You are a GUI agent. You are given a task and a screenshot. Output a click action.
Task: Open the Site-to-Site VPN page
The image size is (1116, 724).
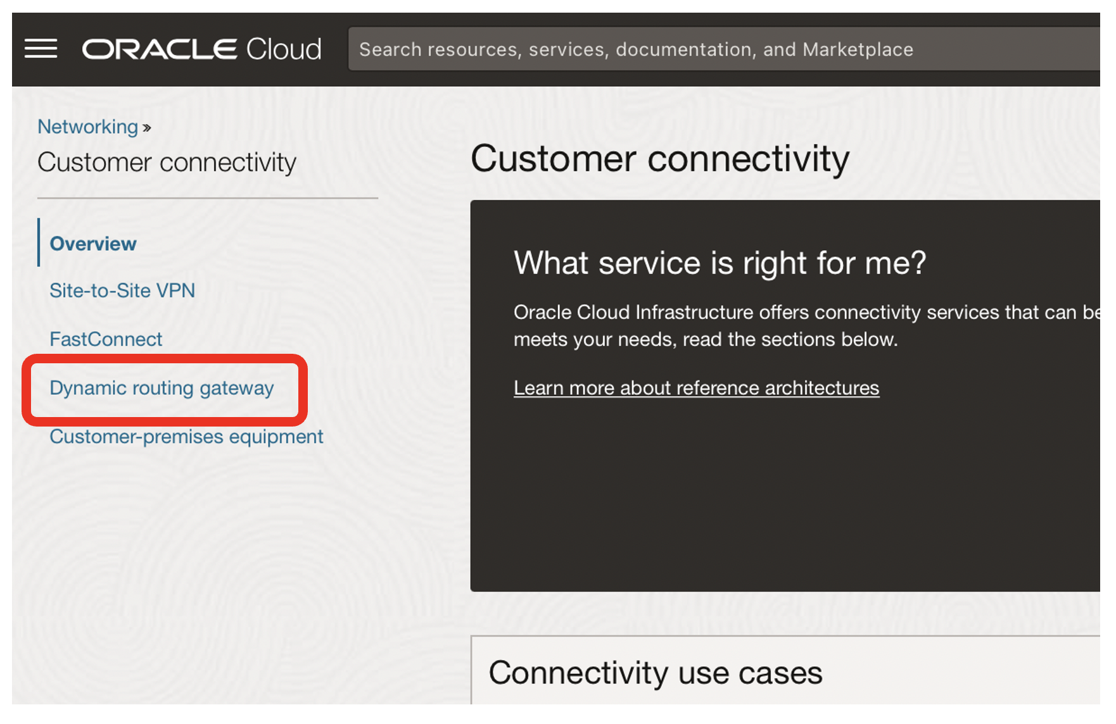coord(122,290)
